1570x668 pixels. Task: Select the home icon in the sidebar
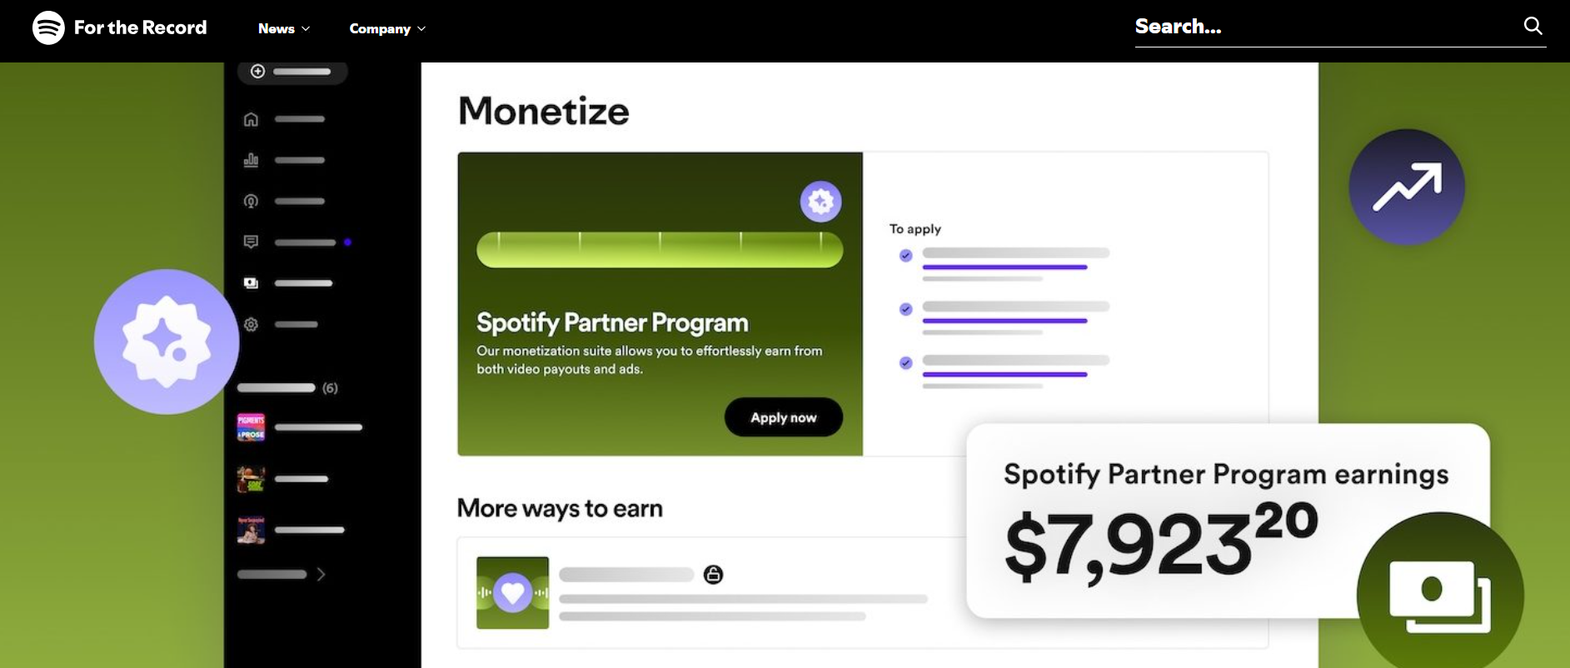pos(251,119)
